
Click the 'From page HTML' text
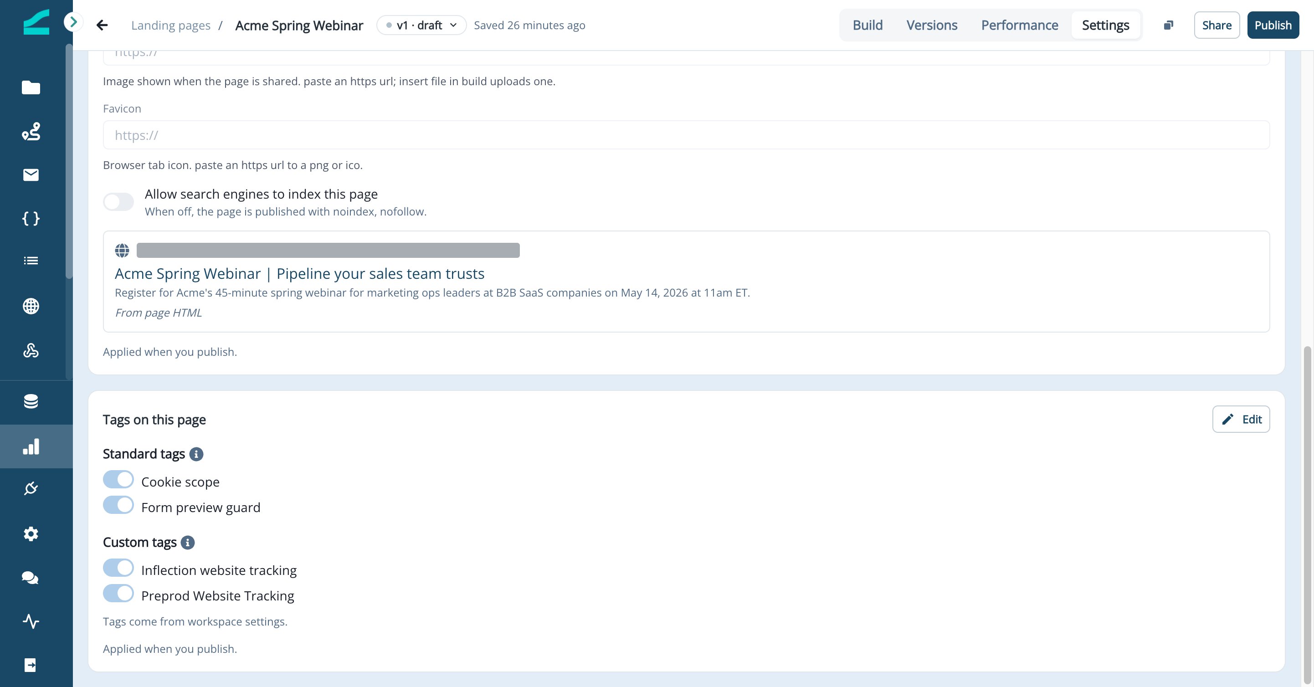[158, 313]
